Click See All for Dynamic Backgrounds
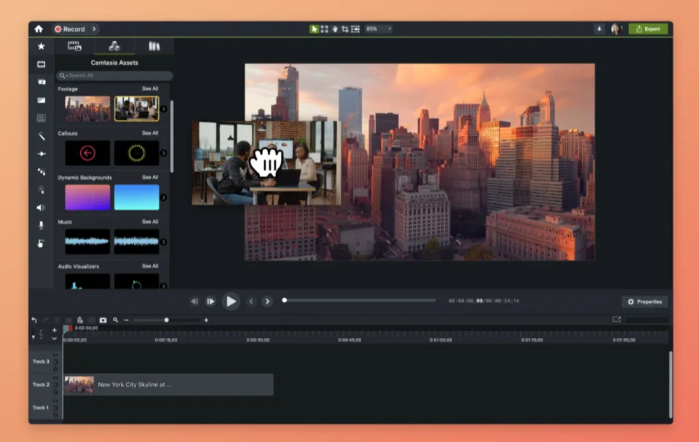The height and width of the screenshot is (442, 699). pyautogui.click(x=150, y=177)
